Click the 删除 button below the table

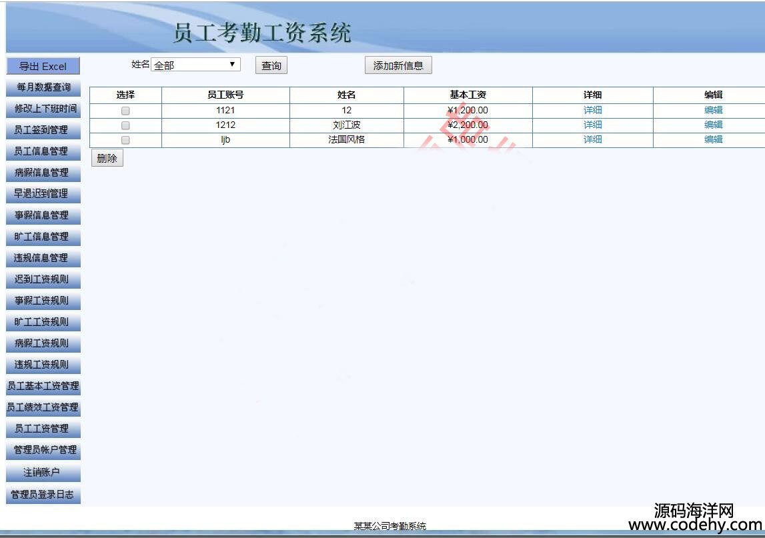tap(107, 158)
